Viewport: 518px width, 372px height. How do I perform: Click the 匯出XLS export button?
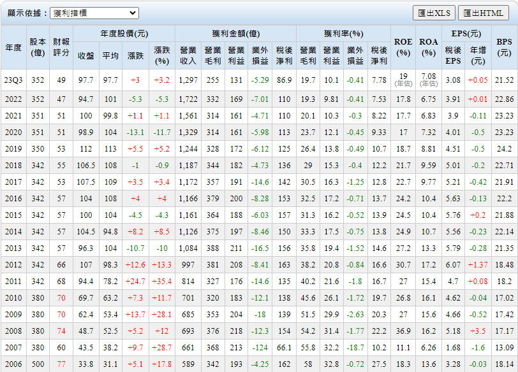pos(434,13)
